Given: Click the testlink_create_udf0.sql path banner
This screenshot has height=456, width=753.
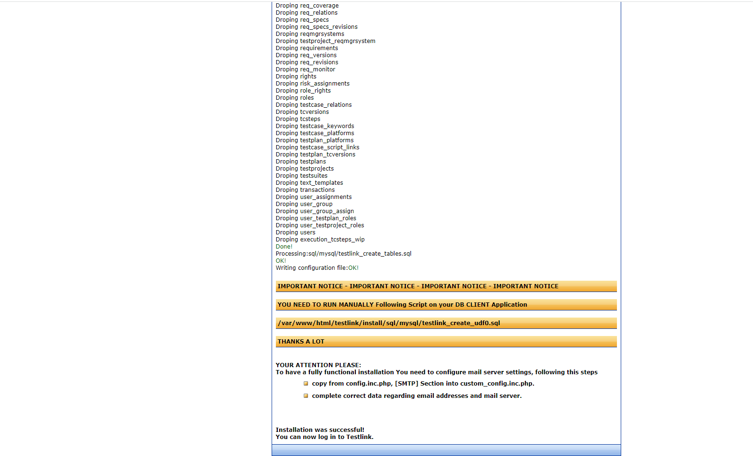Looking at the screenshot, I should (x=446, y=323).
